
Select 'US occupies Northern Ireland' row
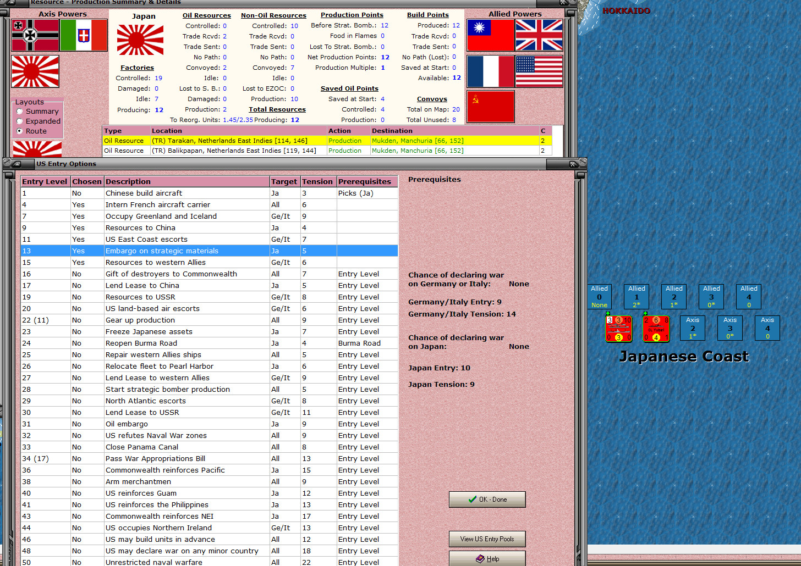(x=209, y=528)
